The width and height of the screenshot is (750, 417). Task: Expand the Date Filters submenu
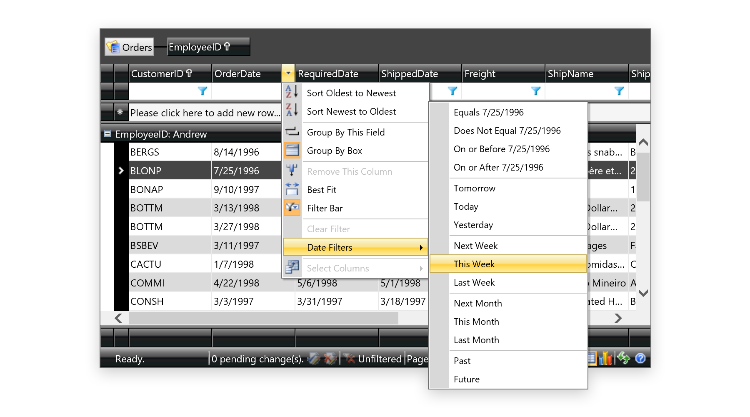click(355, 247)
